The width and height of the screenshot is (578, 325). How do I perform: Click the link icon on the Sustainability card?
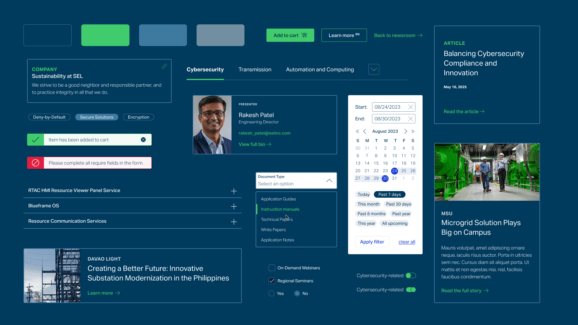coord(164,66)
